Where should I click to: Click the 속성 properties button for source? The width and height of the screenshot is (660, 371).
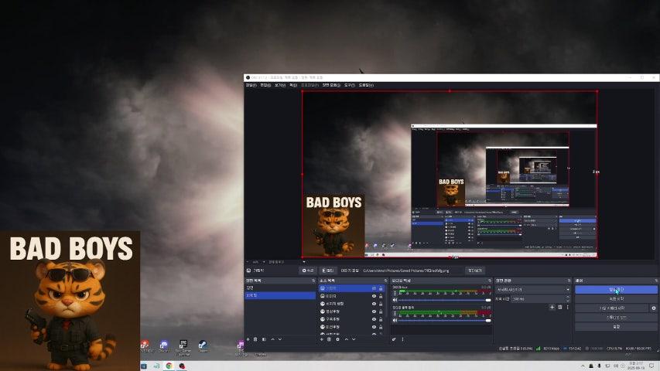click(308, 271)
